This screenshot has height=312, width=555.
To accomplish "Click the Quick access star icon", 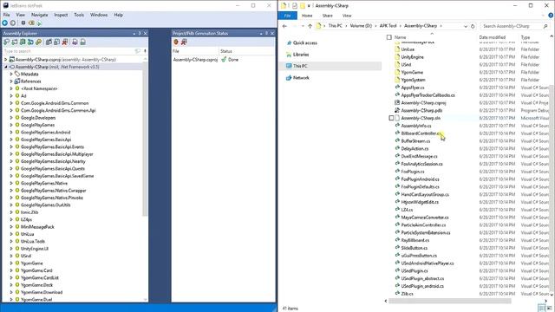I will coord(289,42).
